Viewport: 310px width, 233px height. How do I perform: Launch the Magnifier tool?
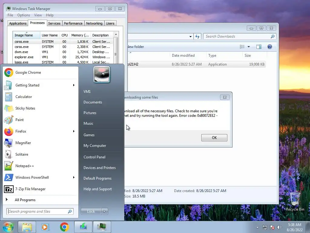click(41, 143)
